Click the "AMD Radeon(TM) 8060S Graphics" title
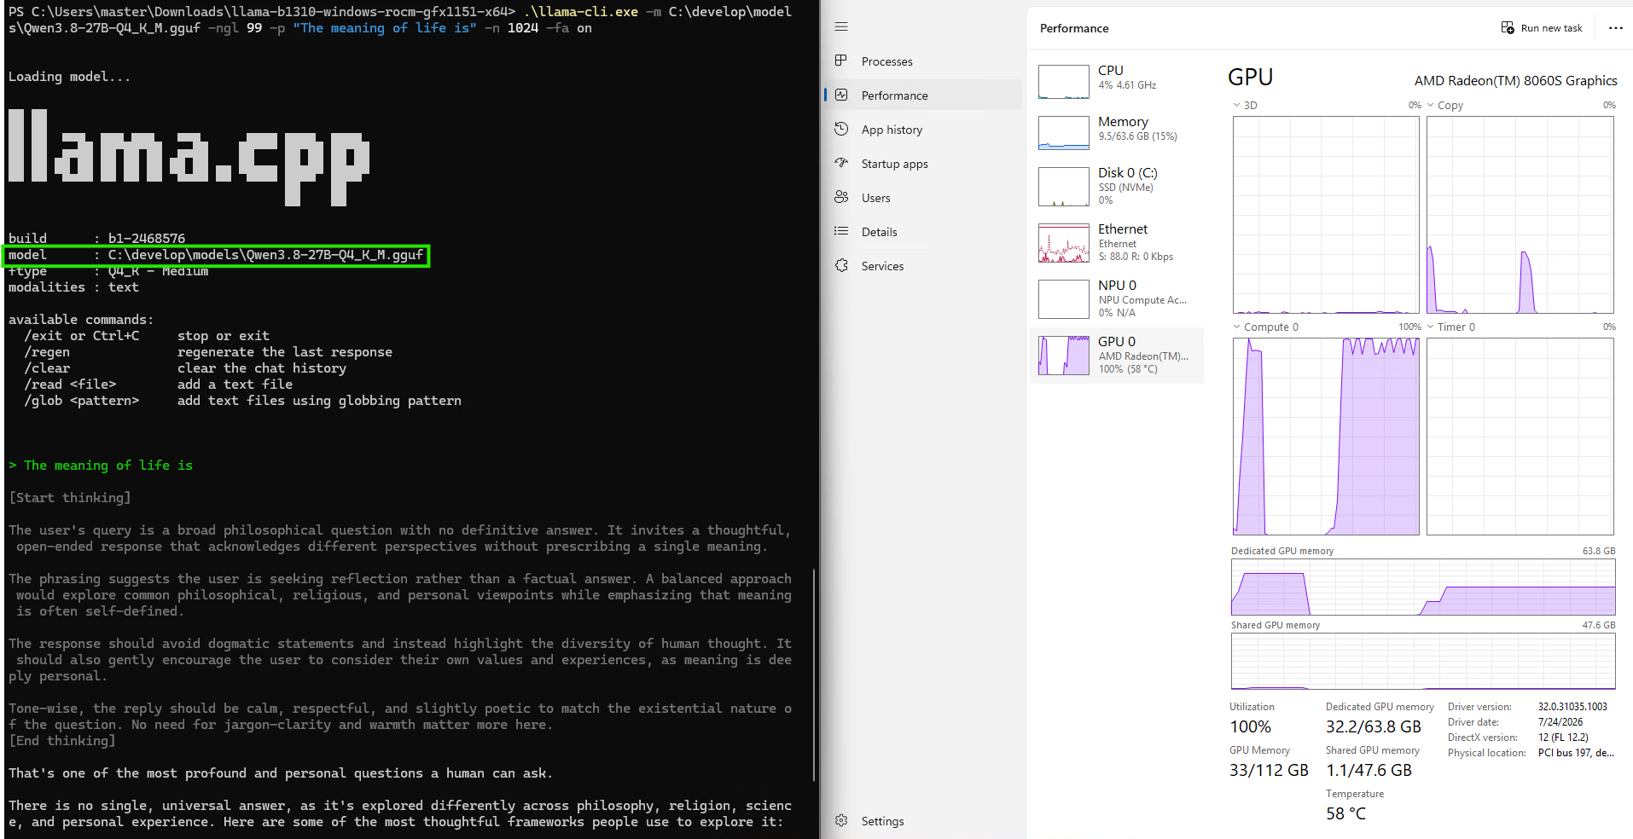Viewport: 1633px width, 839px height. pyautogui.click(x=1515, y=81)
